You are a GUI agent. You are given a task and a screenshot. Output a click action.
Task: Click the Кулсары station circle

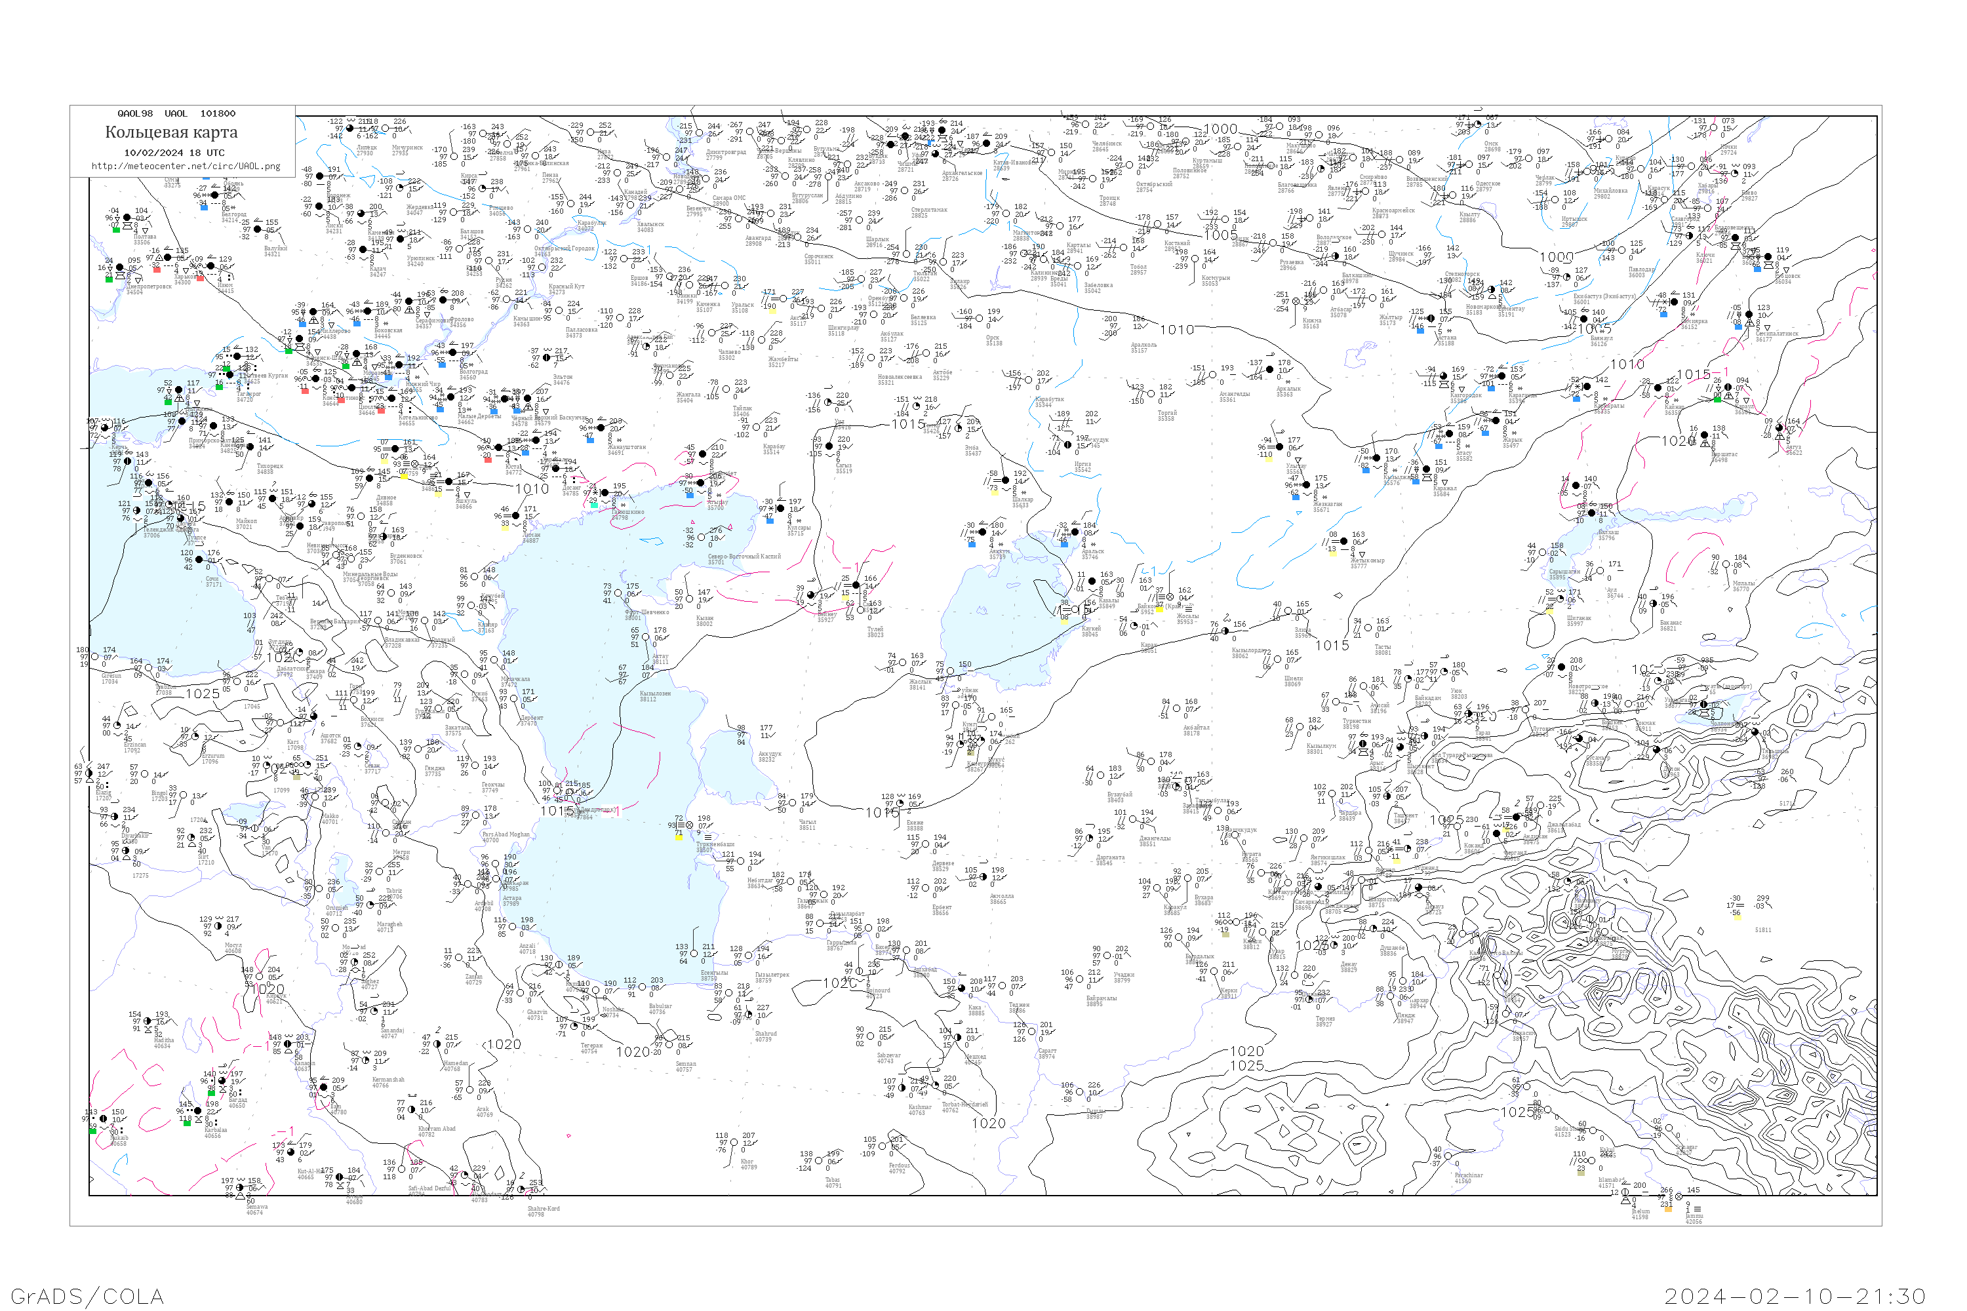click(x=780, y=509)
